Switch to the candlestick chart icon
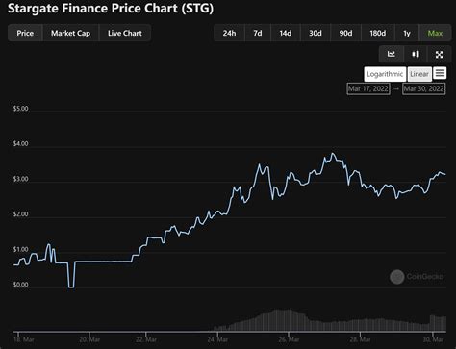The height and width of the screenshot is (349, 456). [416, 54]
